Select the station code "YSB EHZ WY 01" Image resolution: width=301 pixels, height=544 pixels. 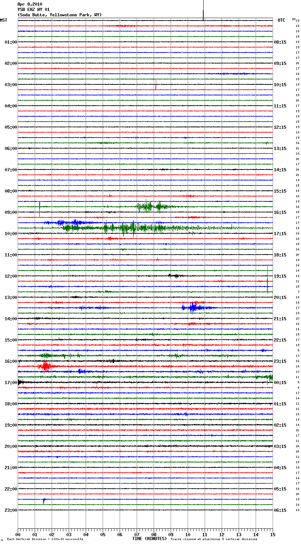coord(34,10)
